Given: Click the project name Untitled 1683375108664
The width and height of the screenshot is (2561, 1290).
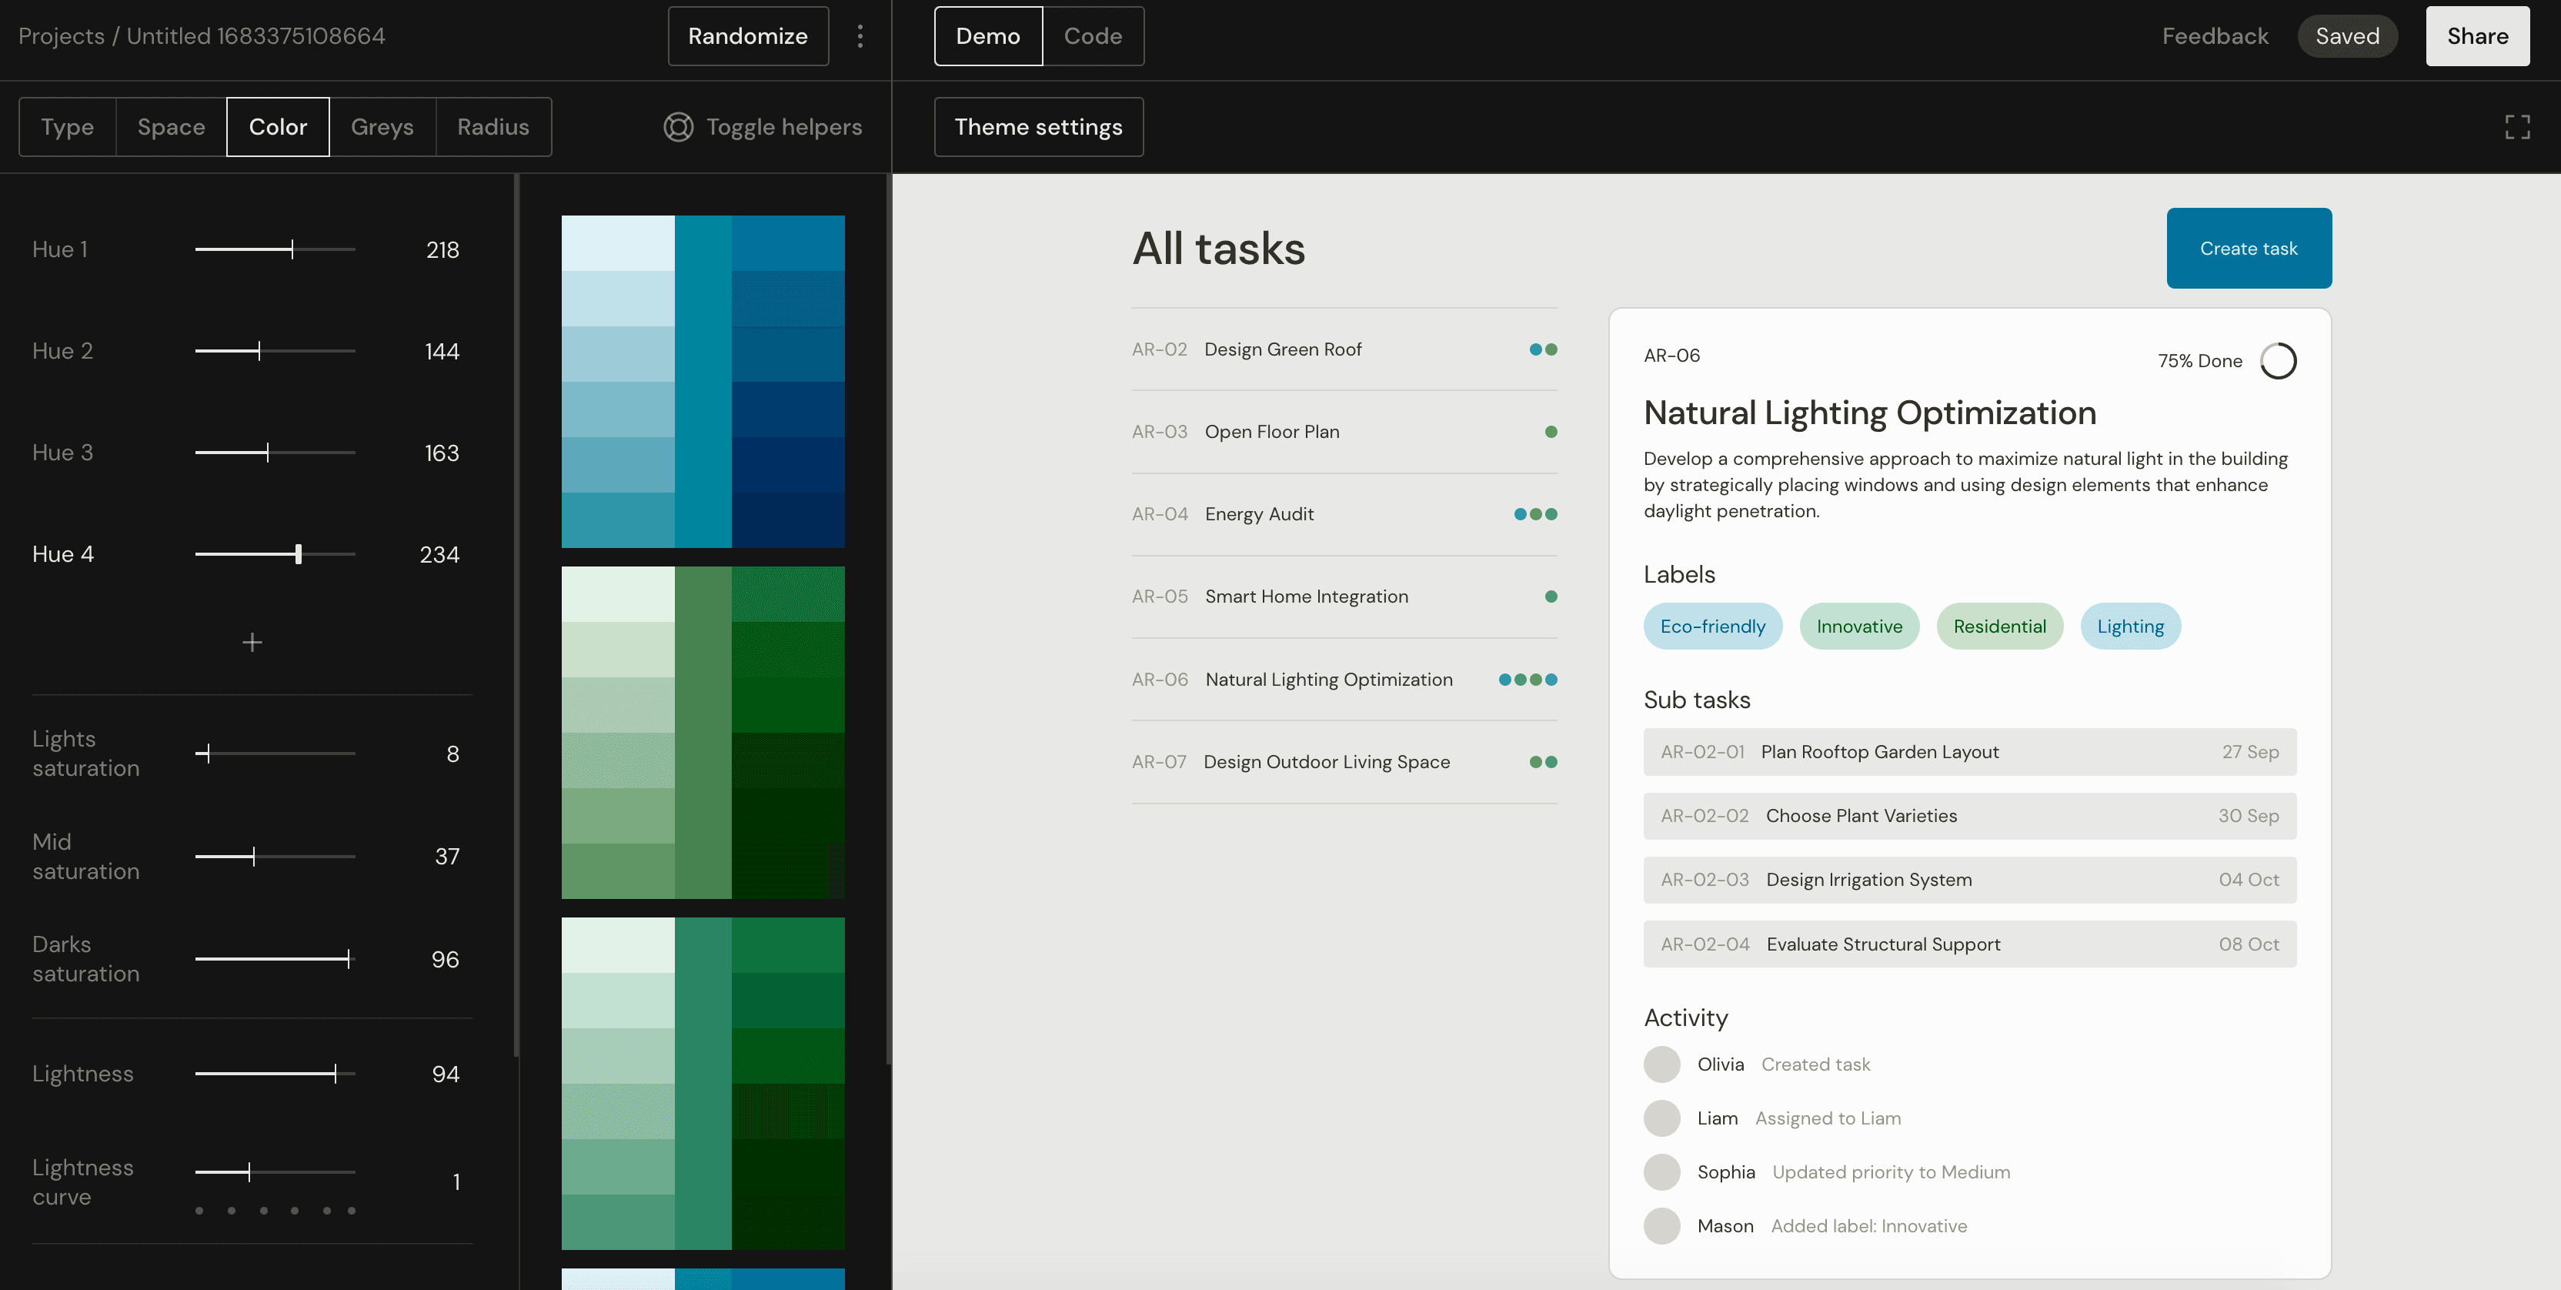Looking at the screenshot, I should 255,36.
